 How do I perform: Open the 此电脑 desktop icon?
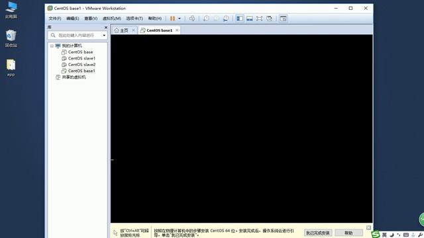point(11,10)
